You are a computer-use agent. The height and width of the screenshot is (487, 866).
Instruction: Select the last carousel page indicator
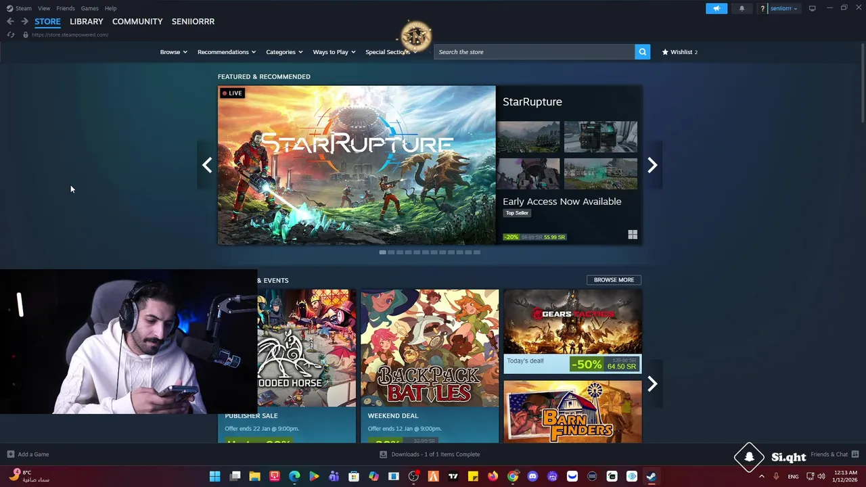(x=476, y=252)
